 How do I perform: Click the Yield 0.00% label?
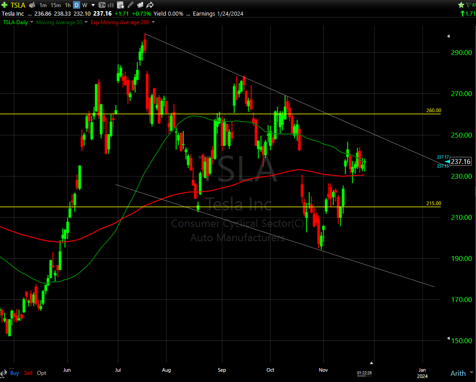click(x=168, y=14)
